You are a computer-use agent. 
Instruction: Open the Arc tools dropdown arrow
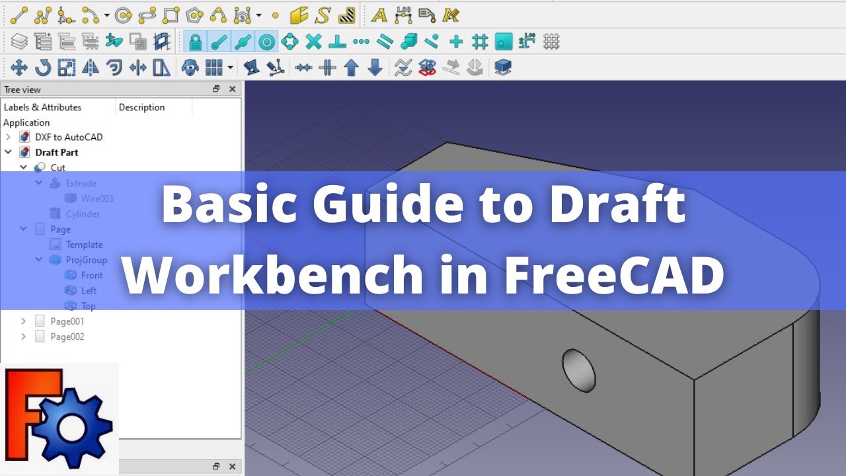click(x=106, y=15)
